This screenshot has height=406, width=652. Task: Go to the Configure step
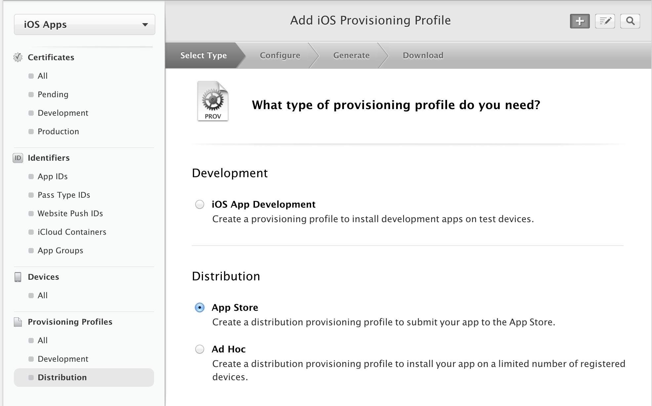(x=280, y=55)
